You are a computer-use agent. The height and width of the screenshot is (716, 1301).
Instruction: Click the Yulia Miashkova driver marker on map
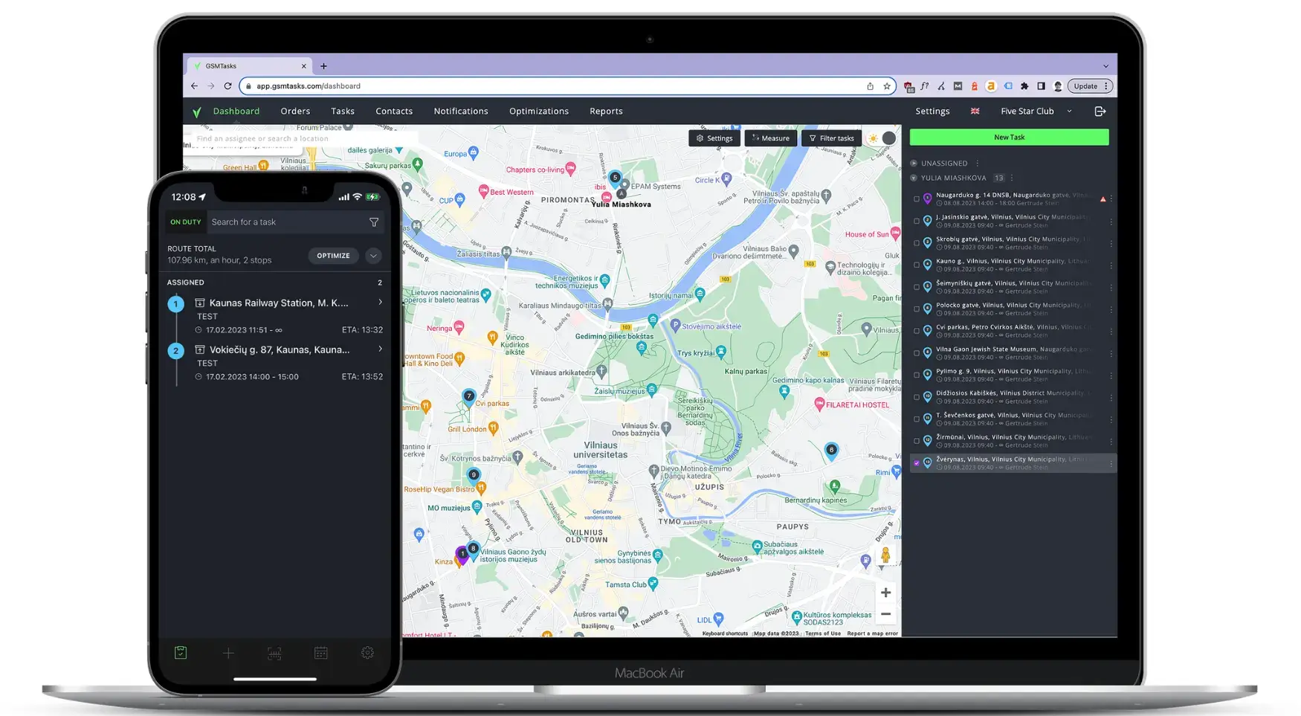click(x=622, y=193)
